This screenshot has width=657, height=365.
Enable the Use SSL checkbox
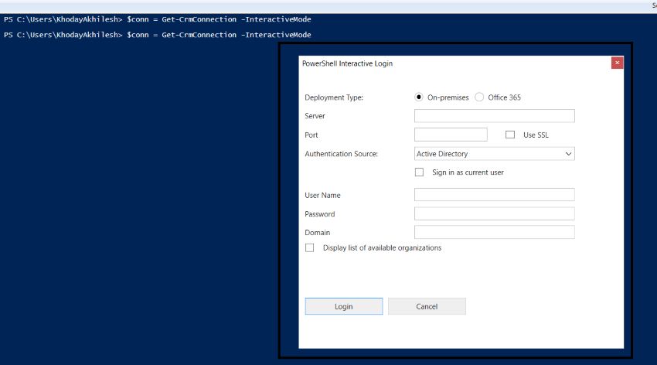pos(510,135)
